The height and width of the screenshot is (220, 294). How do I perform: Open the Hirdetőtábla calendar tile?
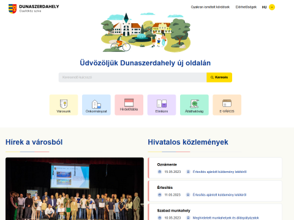pyautogui.click(x=129, y=105)
